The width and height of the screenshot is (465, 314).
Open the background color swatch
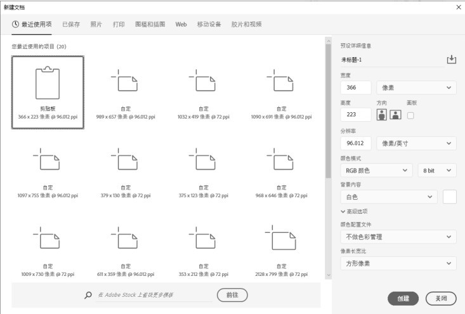[450, 197]
